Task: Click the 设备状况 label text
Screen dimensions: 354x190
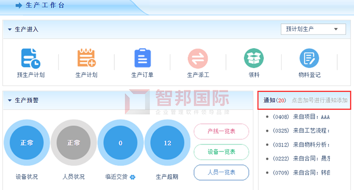Action: [27, 177]
